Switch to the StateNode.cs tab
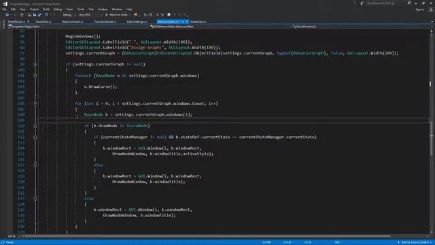 point(198,22)
